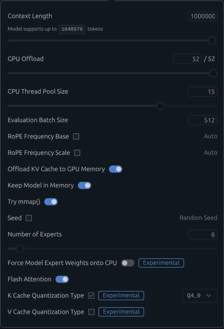Check the RoPE Frequency Base checkbox
Image resolution: width=224 pixels, height=329 pixels.
76,136
